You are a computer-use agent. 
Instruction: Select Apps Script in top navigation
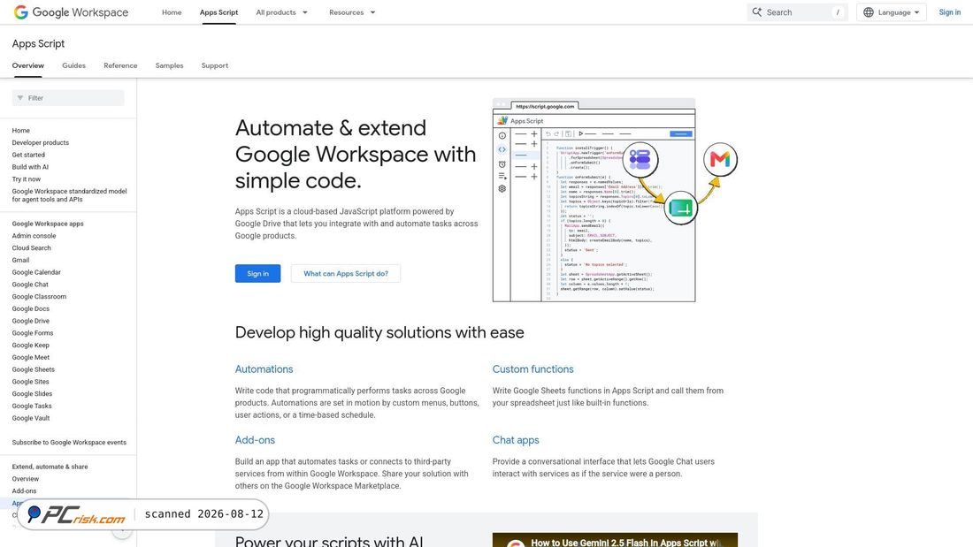(x=218, y=12)
